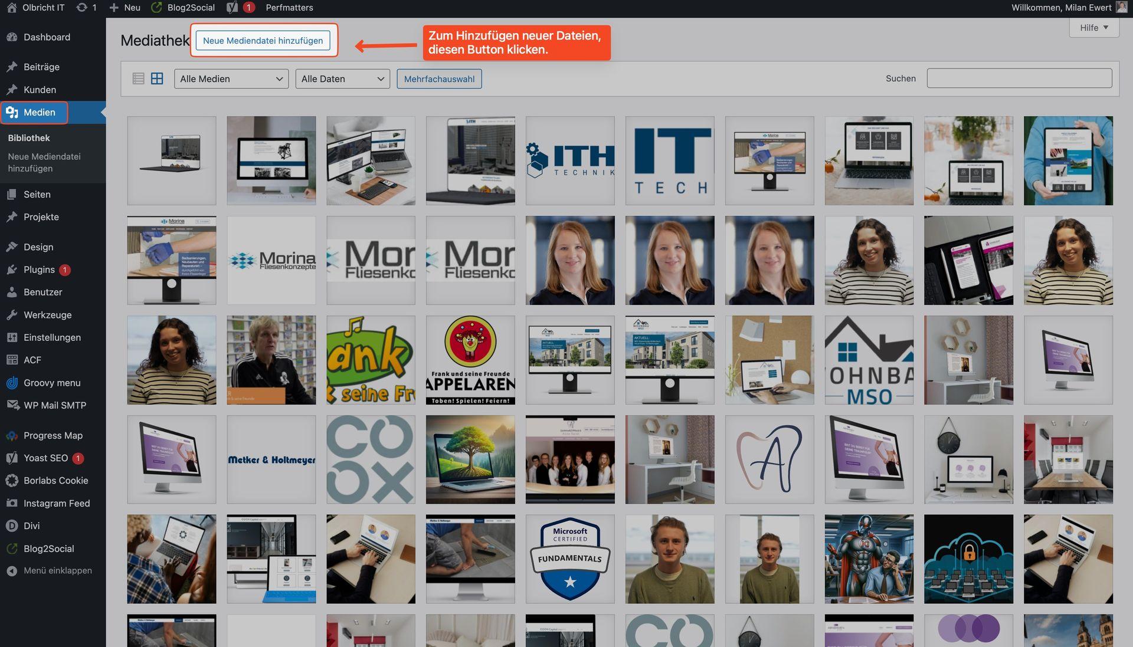
Task: Click the Divi logo icon
Action: (12, 526)
